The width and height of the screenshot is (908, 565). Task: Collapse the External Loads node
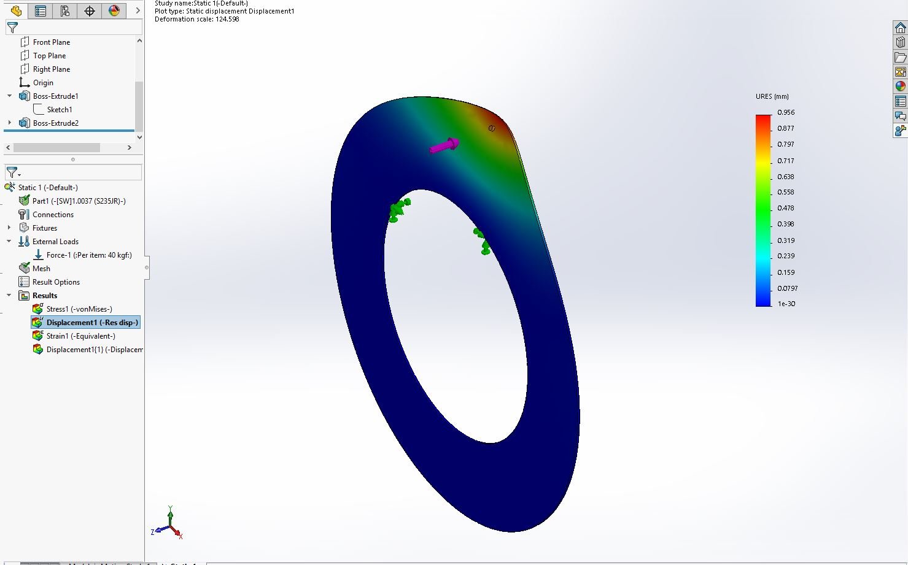coord(8,241)
